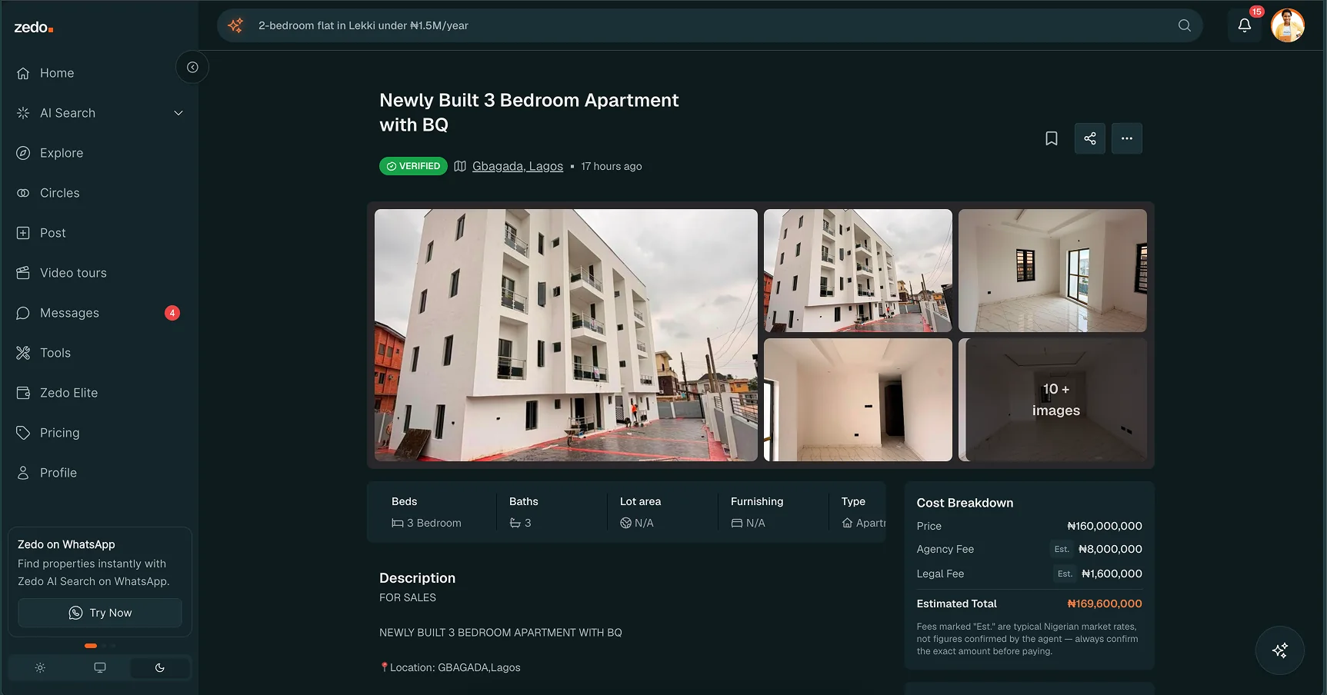Open the large main building photo
Image resolution: width=1327 pixels, height=695 pixels.
pos(566,335)
